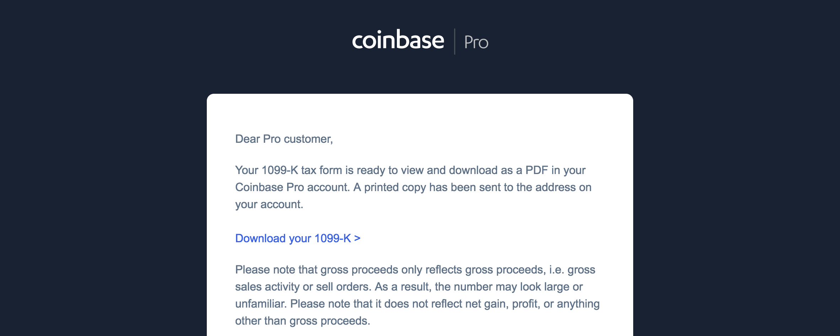The image size is (840, 336).
Task: Click the "Coinbase Pro account" text in the paragraph
Action: pos(292,187)
